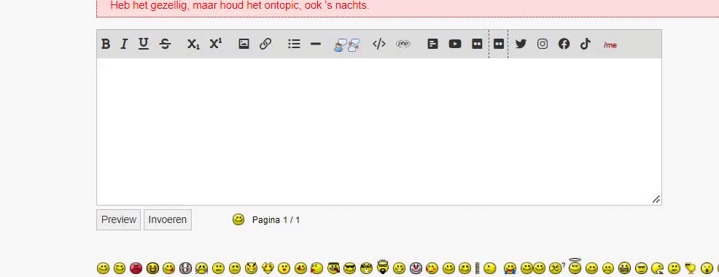
Task: Insert the smiley wearing dark sunglasses
Action: 350,268
